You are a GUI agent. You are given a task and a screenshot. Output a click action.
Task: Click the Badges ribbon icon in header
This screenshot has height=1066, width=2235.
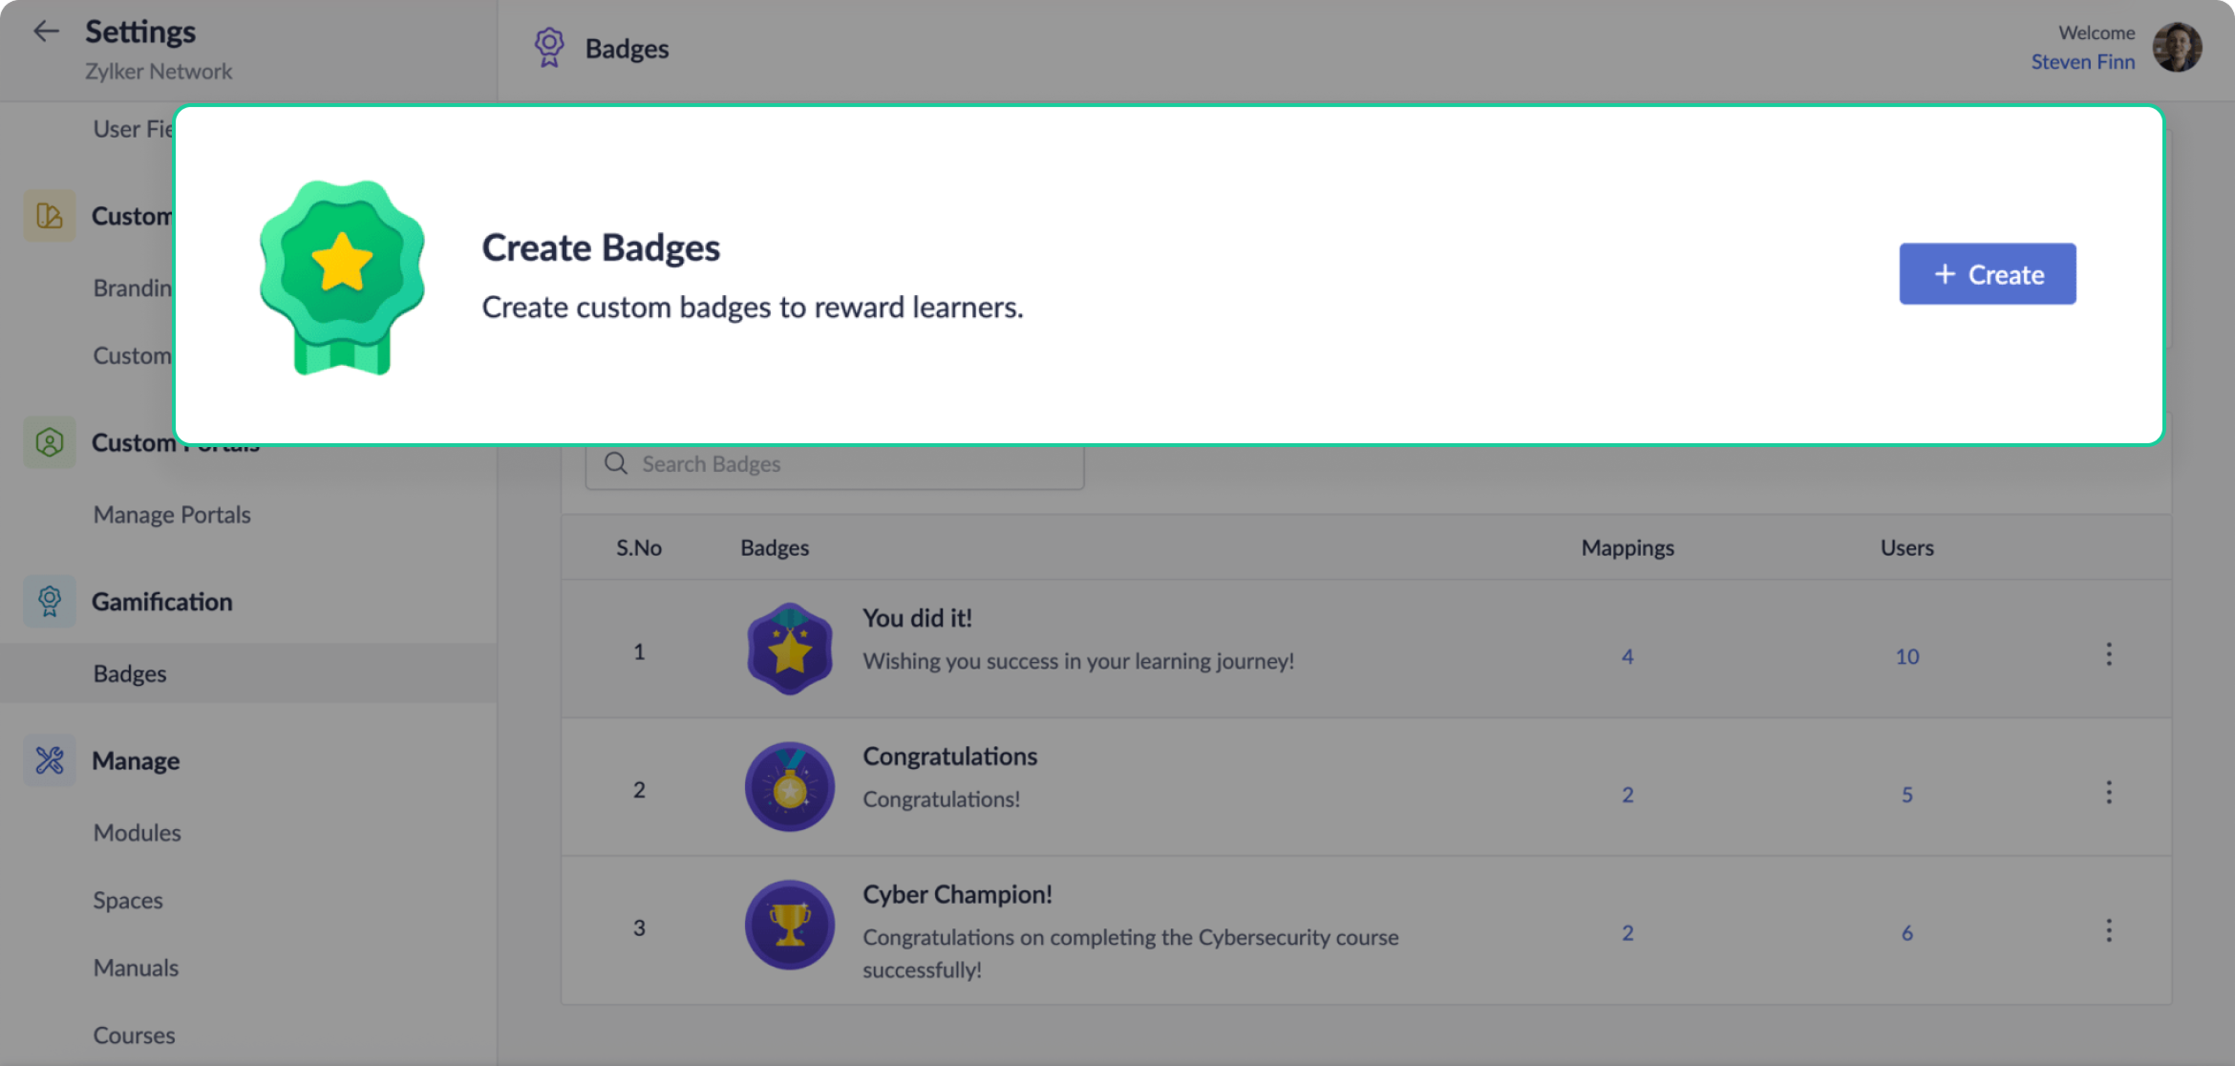(x=548, y=46)
